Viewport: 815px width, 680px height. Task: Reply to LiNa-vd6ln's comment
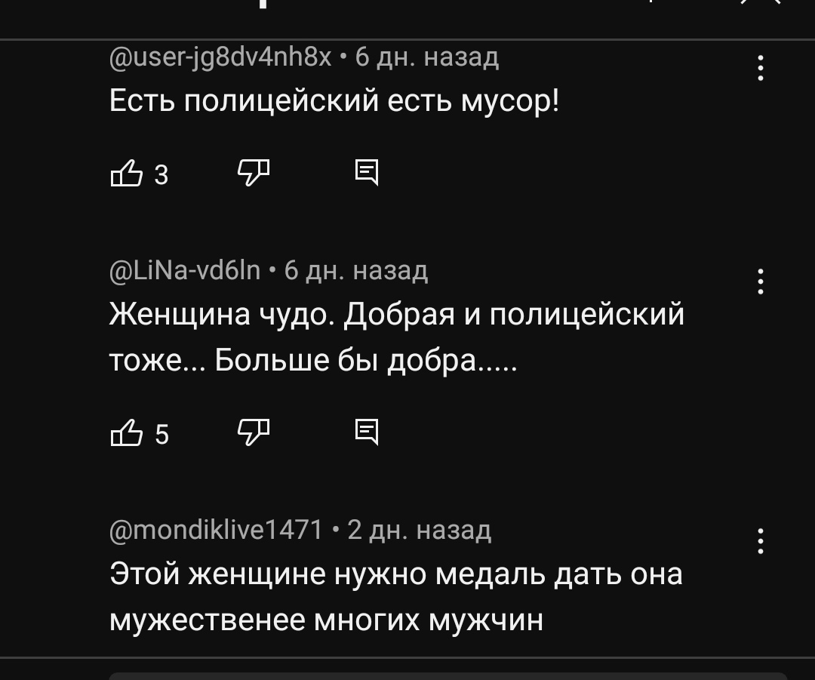click(x=367, y=432)
